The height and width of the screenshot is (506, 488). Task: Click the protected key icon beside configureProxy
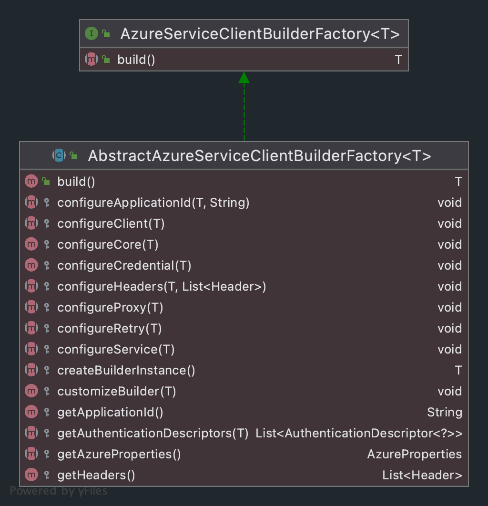tap(47, 307)
